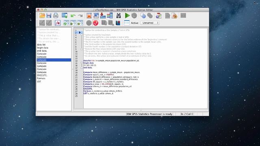Select 'end data.' in the navigation pane
The image size is (260, 146).
[x=42, y=51]
